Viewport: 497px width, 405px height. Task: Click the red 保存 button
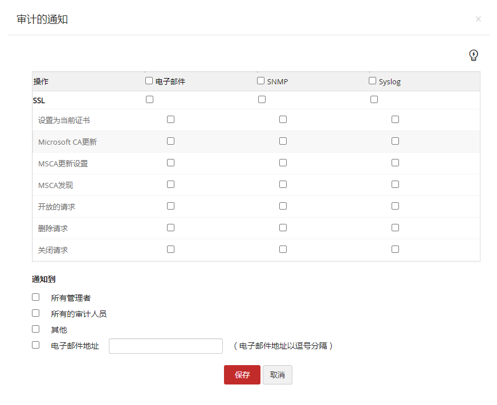click(242, 375)
